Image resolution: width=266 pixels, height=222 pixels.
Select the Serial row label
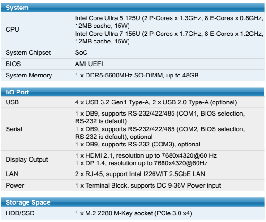pyautogui.click(x=14, y=129)
